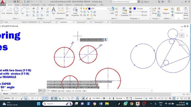Select the Polyline tool
The width and height of the screenshot is (191, 107).
[9, 11]
